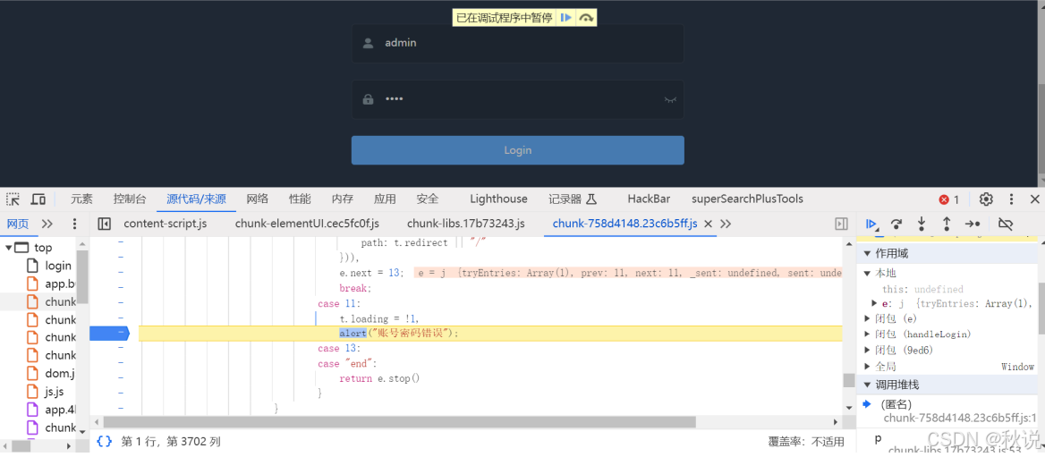The image size is (1045, 457).
Task: Show more navigator tabs chevron
Action: click(47, 224)
